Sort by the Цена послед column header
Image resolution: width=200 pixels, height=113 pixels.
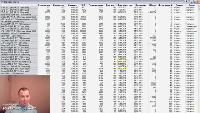(44, 5)
